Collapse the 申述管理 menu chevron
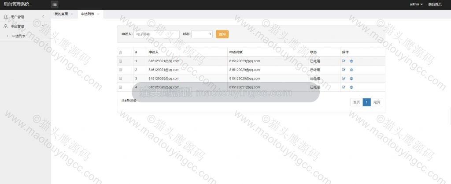The width and height of the screenshot is (451, 184). (43, 26)
